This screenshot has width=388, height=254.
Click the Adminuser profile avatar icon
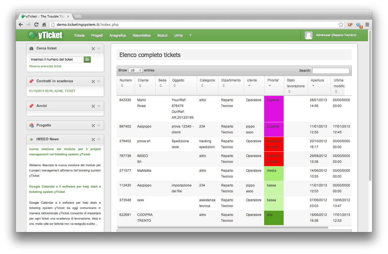[308, 35]
